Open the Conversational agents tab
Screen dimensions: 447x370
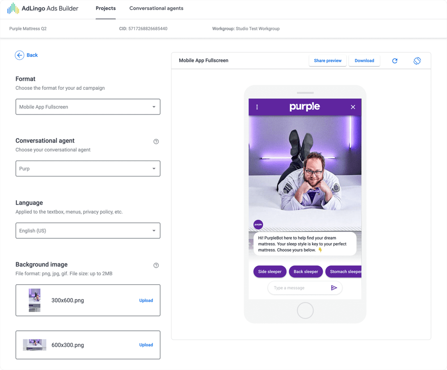[156, 8]
